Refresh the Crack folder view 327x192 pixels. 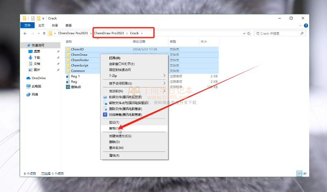click(x=249, y=33)
